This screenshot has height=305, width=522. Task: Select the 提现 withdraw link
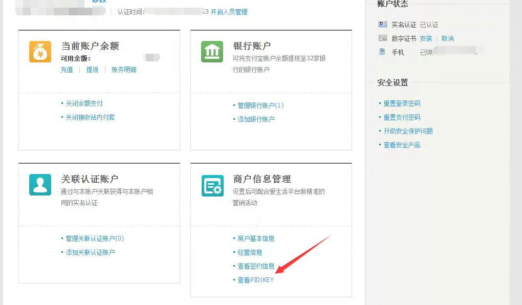click(93, 70)
